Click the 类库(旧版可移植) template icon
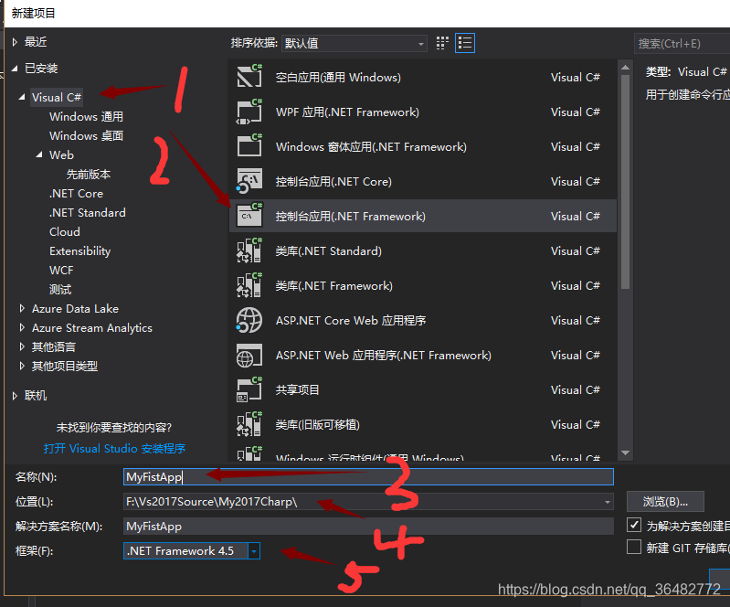 [x=249, y=424]
